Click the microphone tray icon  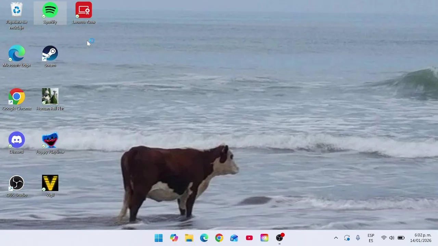[x=358, y=238]
